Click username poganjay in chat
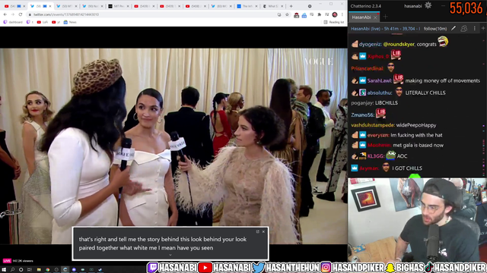 pyautogui.click(x=362, y=103)
